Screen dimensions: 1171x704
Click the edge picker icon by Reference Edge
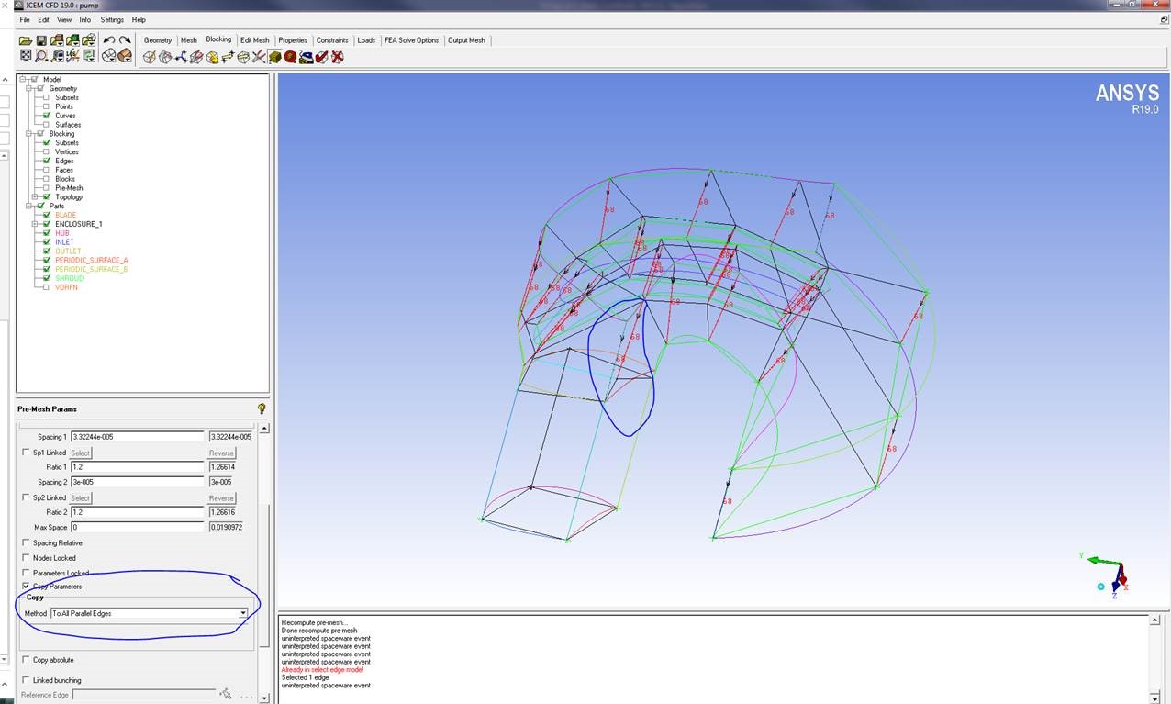point(226,694)
